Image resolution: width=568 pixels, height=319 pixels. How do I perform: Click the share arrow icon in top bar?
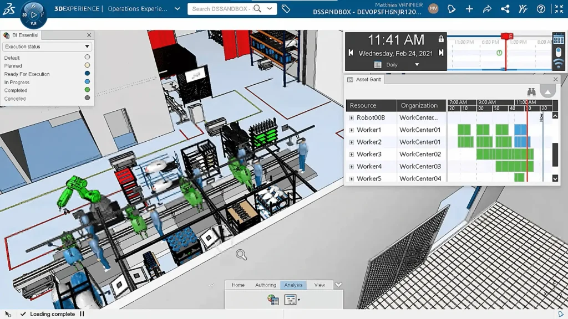487,9
